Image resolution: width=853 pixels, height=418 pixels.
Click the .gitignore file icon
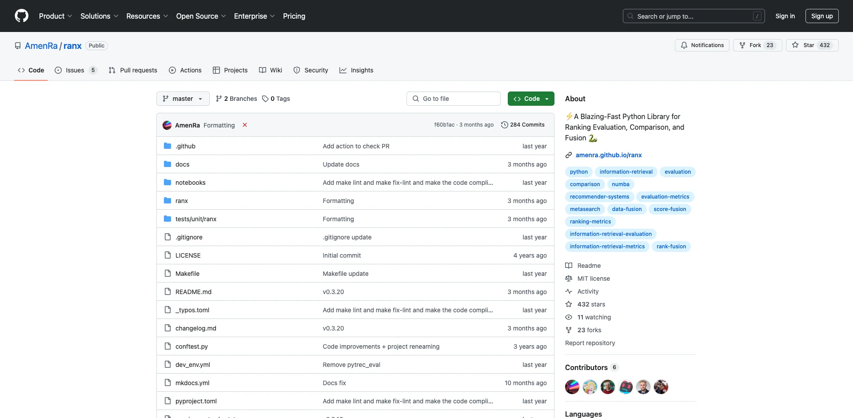pyautogui.click(x=167, y=237)
